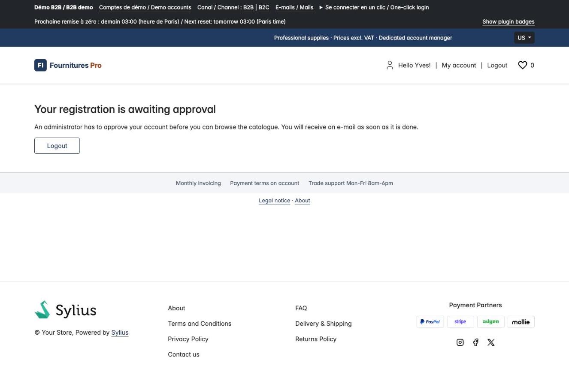Click the Stripe payment badge

coord(460,322)
